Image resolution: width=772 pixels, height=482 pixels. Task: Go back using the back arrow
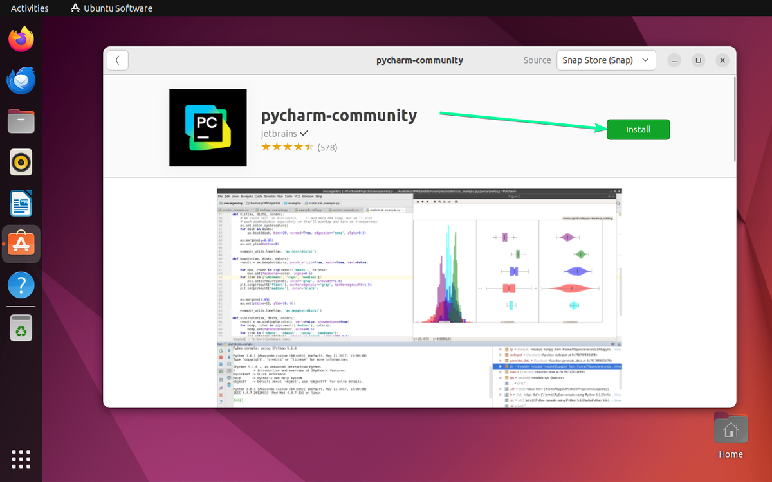(117, 60)
